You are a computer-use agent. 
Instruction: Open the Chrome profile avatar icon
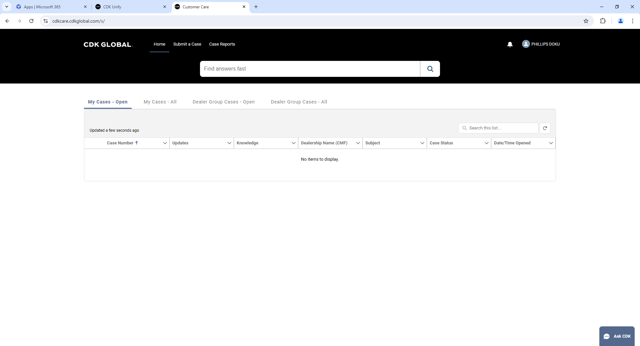pyautogui.click(x=621, y=21)
